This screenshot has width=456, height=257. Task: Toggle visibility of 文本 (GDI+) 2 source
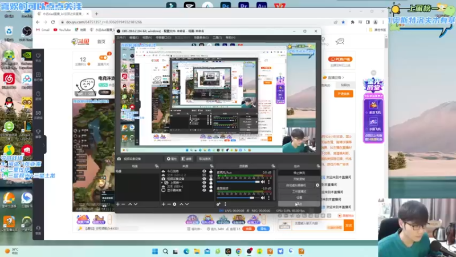(x=204, y=175)
